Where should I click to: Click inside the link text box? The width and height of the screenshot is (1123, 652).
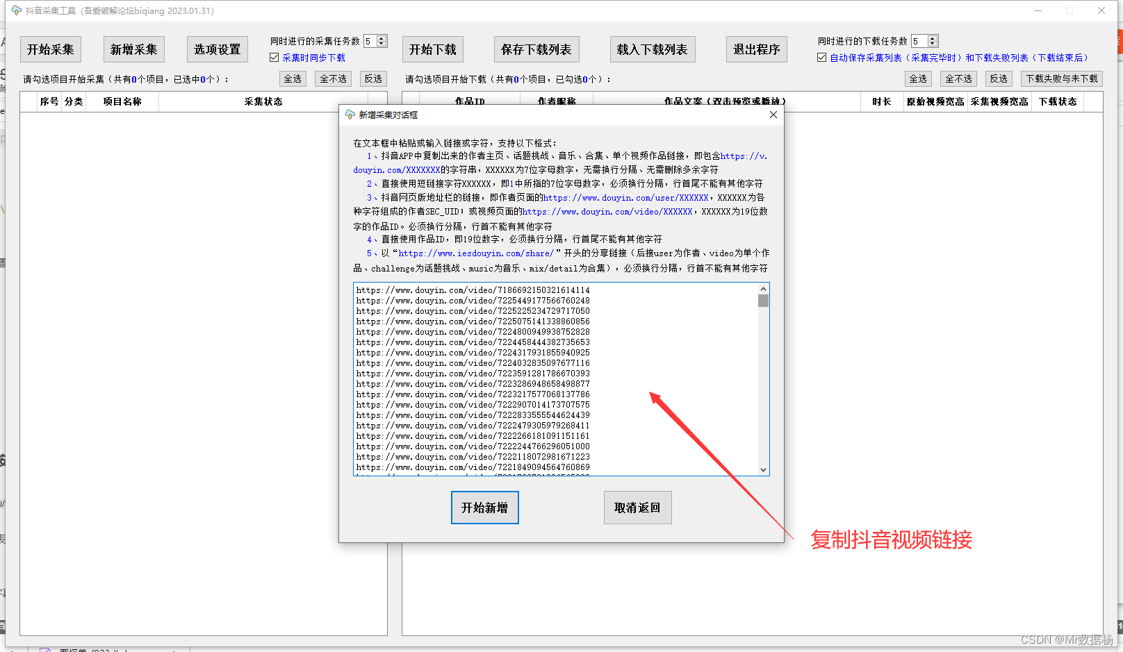click(555, 379)
